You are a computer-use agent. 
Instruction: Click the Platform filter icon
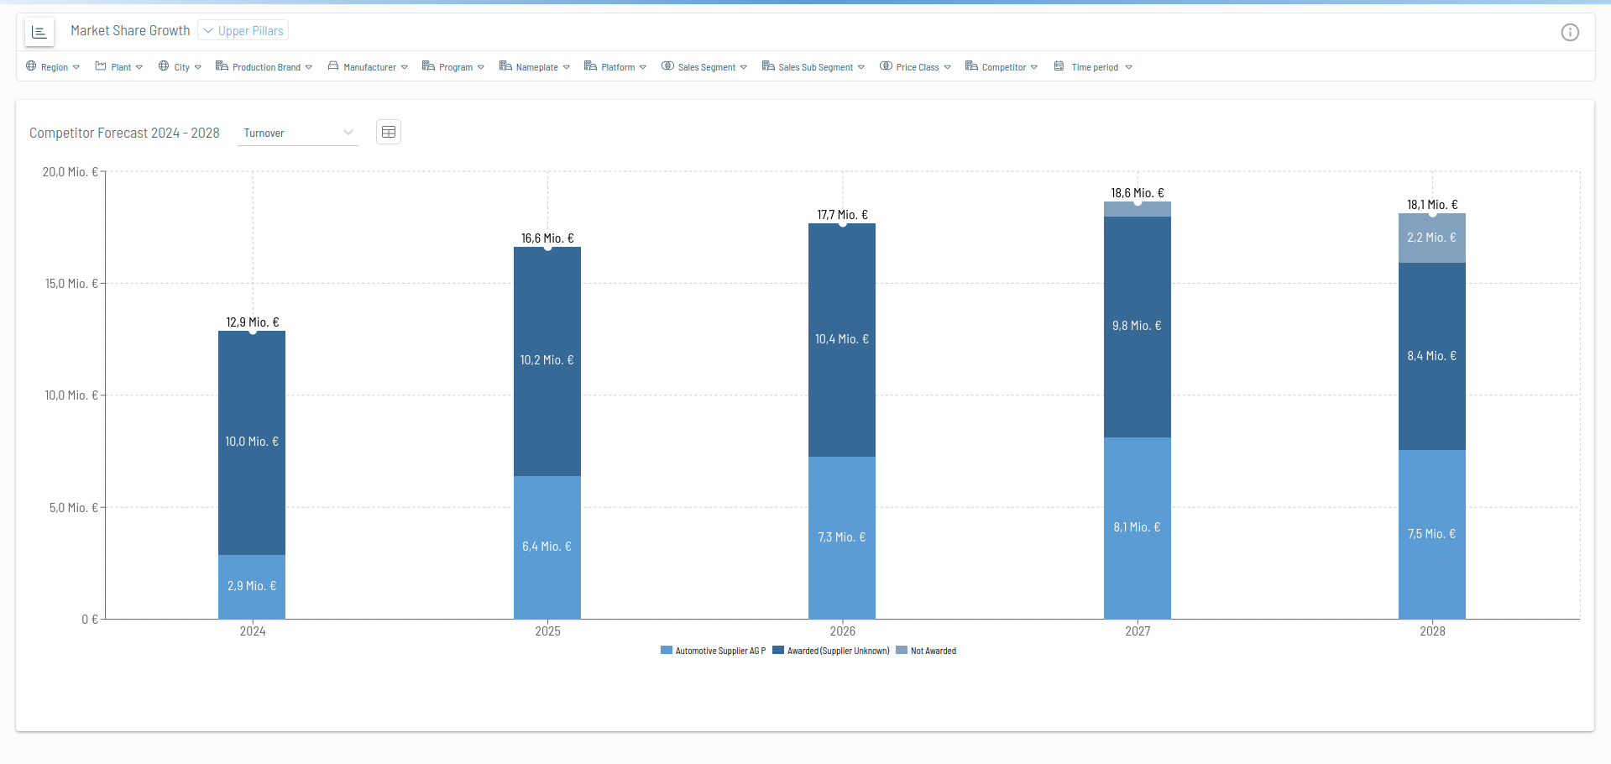click(590, 66)
